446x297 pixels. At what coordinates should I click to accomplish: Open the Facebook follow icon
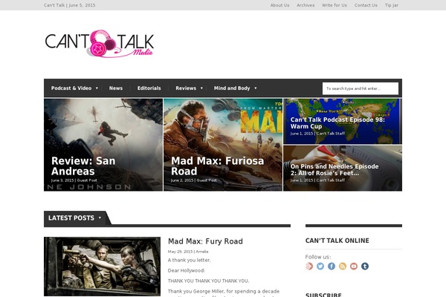click(332, 266)
